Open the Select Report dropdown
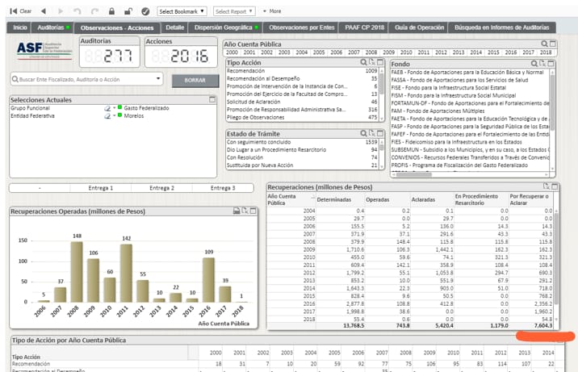This screenshot has height=372, width=578. pyautogui.click(x=233, y=11)
